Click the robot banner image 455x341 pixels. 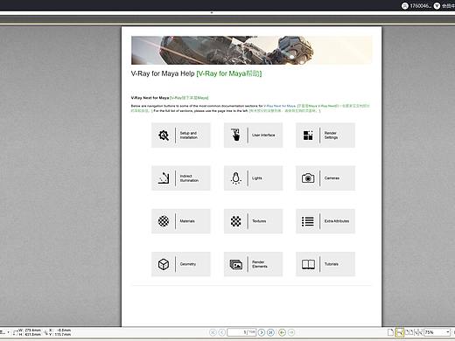[x=251, y=50]
